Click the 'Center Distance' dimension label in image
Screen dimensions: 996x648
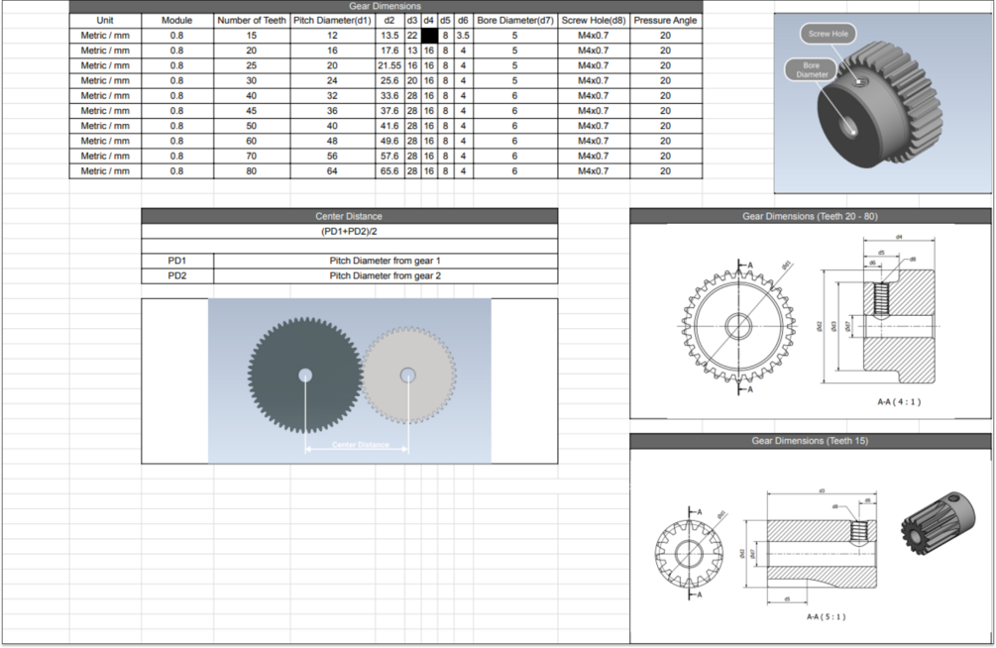coord(360,444)
